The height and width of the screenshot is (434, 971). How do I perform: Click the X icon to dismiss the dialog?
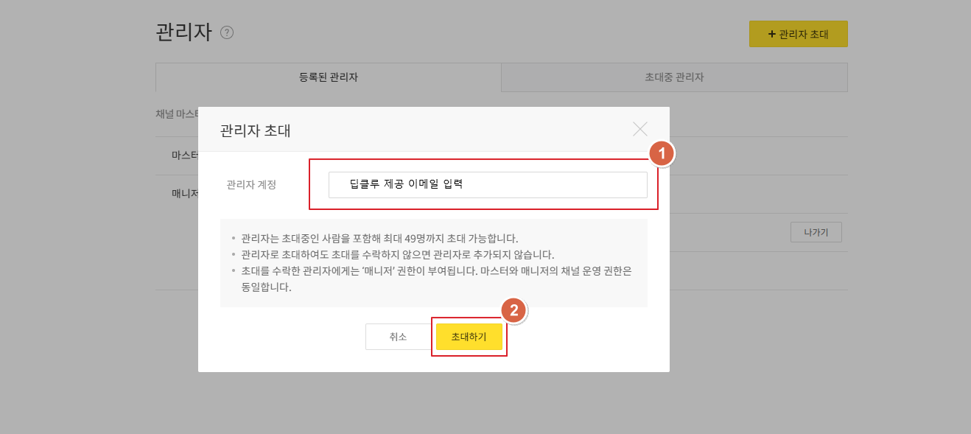[640, 129]
